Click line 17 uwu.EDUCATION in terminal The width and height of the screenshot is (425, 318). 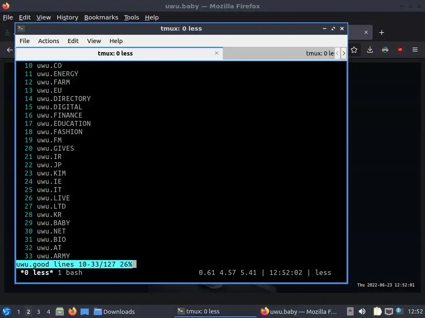pyautogui.click(x=57, y=123)
